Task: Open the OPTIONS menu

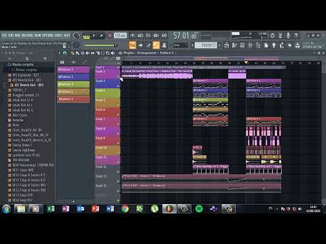Action: pos(48,35)
